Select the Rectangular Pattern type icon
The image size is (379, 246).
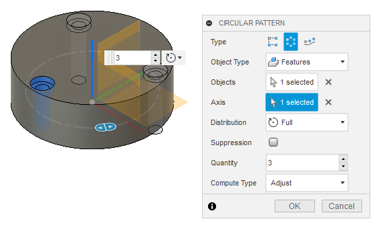pyautogui.click(x=273, y=42)
